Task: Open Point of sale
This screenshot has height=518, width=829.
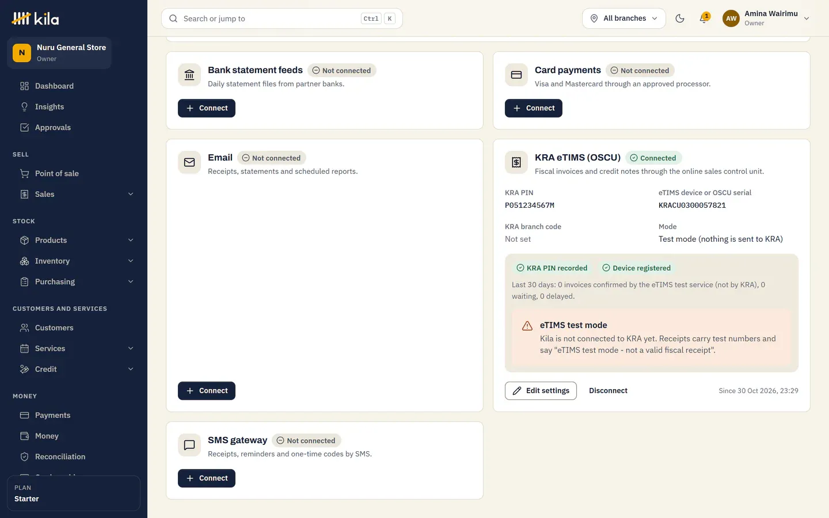Action: pos(74,173)
